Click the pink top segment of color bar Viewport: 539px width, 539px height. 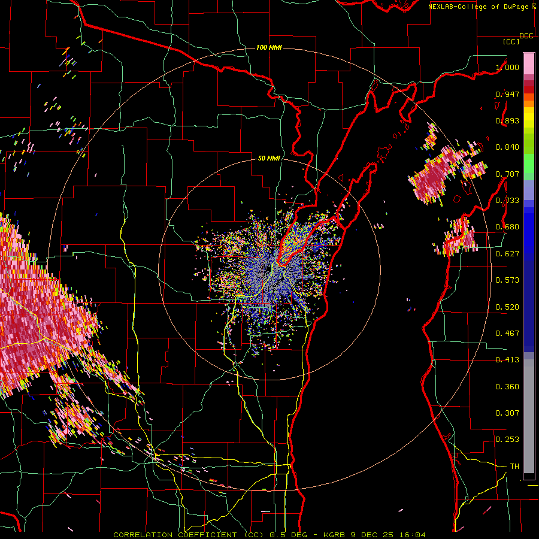pos(529,63)
